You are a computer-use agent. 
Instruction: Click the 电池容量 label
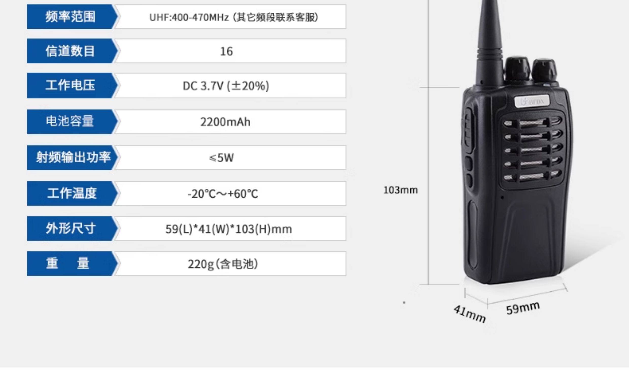(x=72, y=122)
